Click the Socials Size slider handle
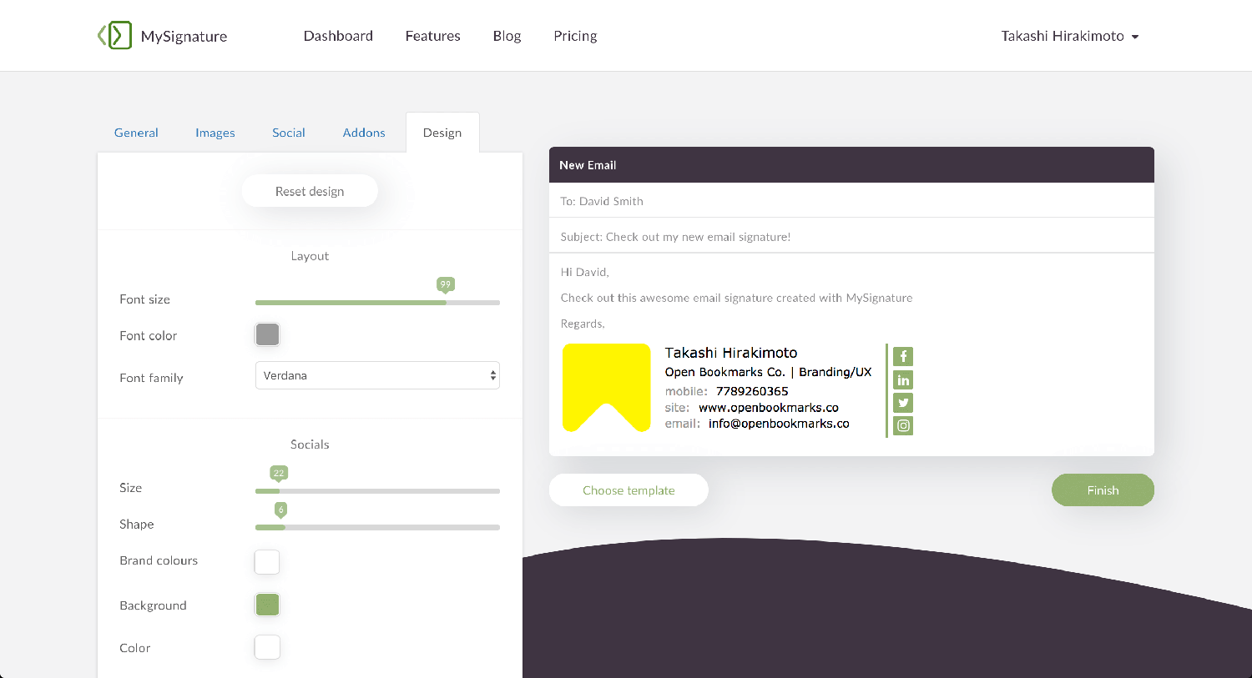The height and width of the screenshot is (678, 1252). coord(279,474)
